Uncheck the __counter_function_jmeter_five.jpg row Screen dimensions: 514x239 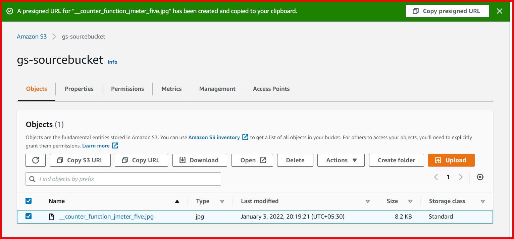click(x=29, y=216)
